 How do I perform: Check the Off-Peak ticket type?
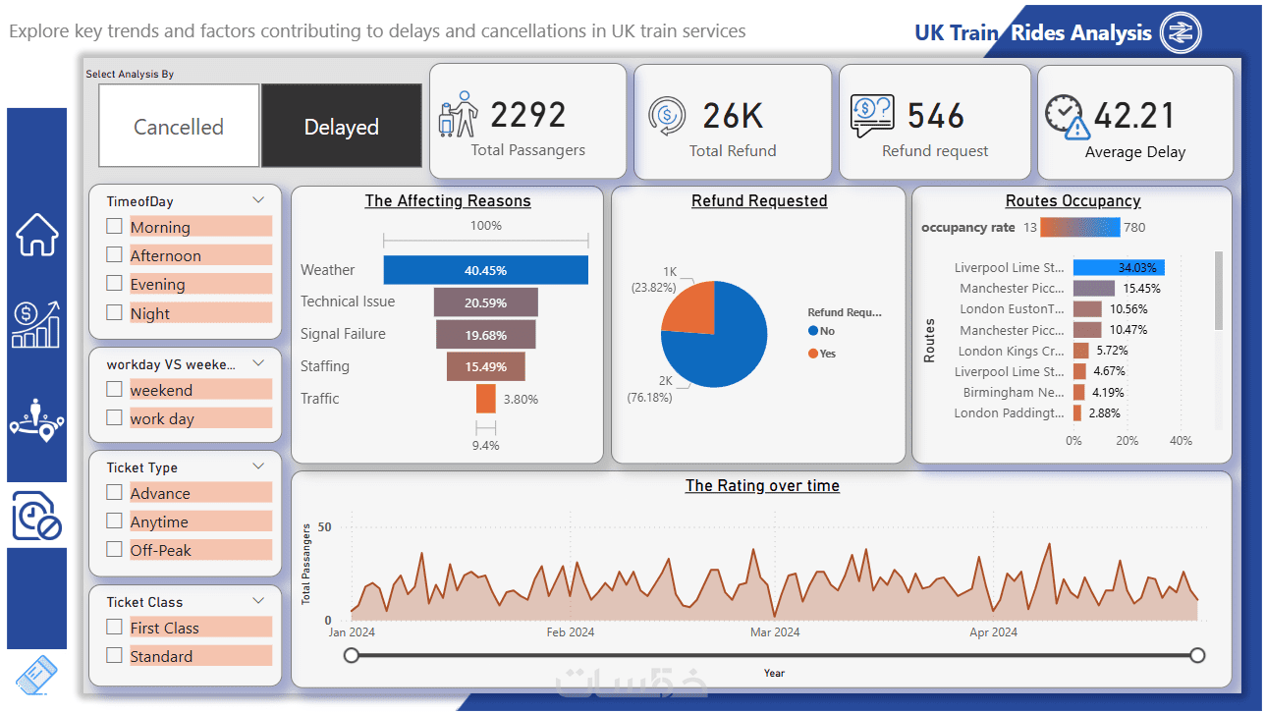pyautogui.click(x=115, y=549)
